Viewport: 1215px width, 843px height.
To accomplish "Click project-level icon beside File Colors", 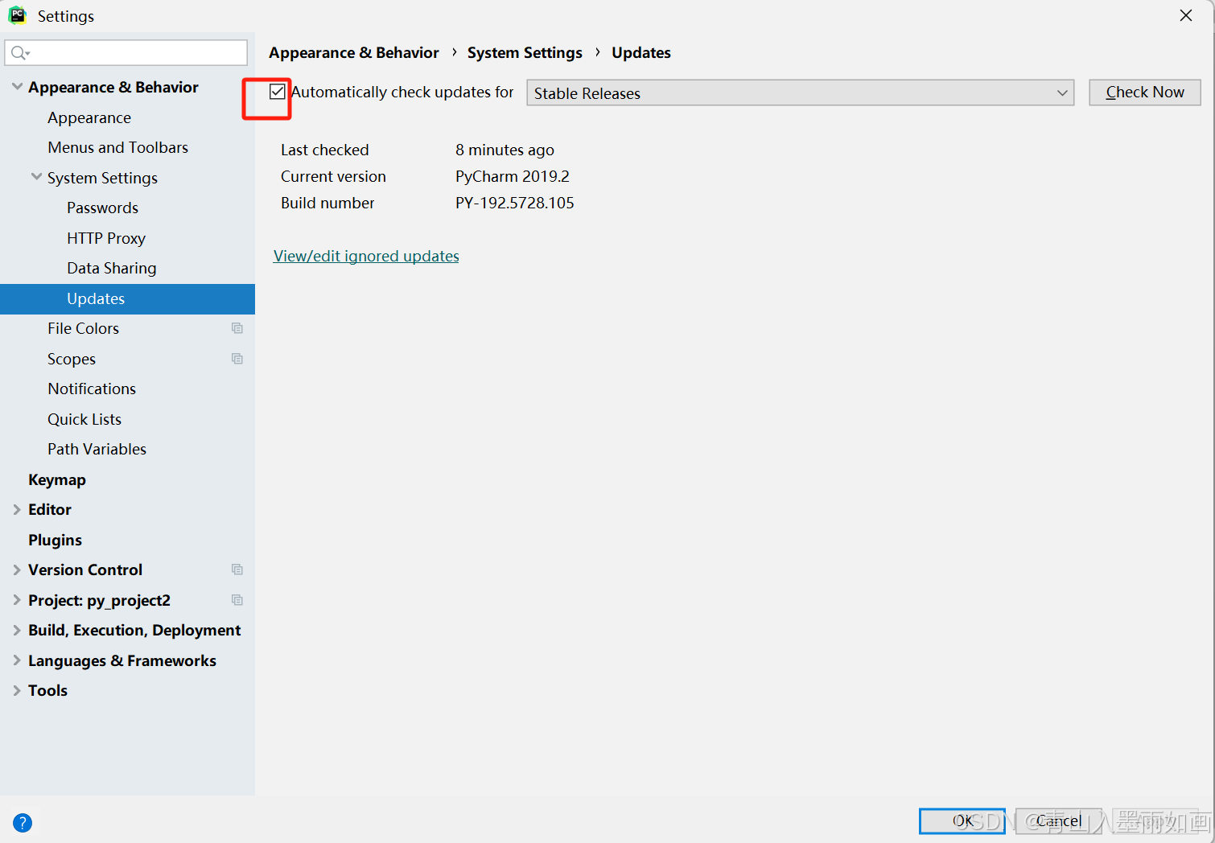I will click(x=237, y=328).
